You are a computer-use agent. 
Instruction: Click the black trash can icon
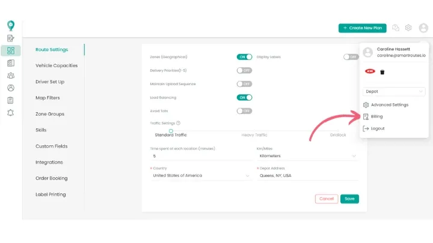click(382, 72)
